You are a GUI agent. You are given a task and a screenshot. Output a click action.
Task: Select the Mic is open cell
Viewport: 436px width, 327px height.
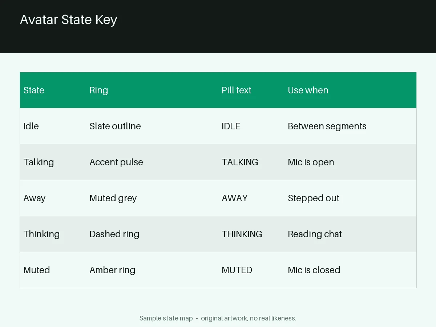click(311, 162)
